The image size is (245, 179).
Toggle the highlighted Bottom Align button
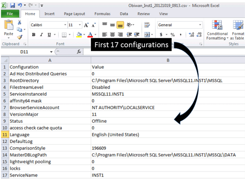[120, 25]
